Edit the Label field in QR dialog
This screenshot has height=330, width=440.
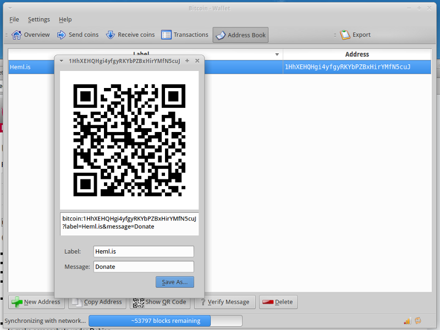(x=144, y=251)
